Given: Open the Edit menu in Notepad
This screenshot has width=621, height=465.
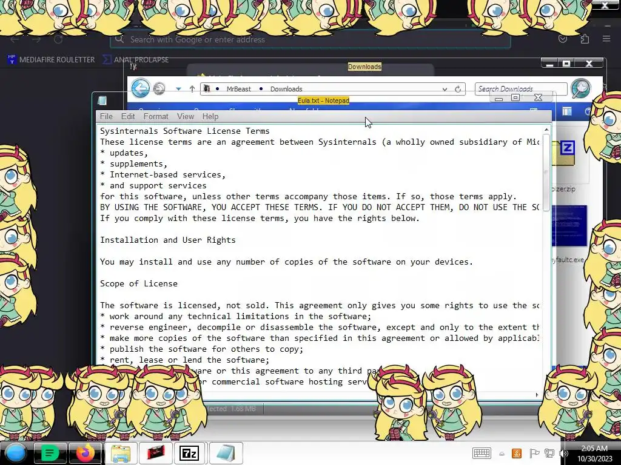Looking at the screenshot, I should pos(128,116).
